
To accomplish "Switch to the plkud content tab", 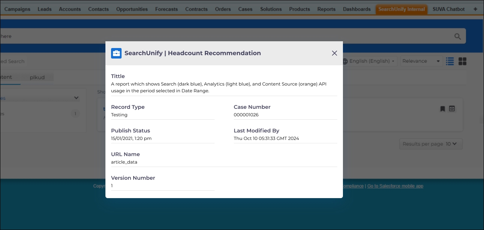I will click(x=37, y=77).
